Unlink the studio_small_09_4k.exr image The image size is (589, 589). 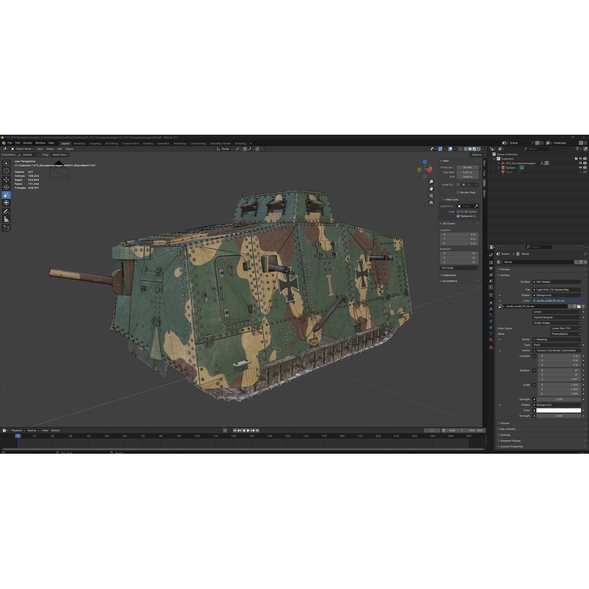click(584, 306)
